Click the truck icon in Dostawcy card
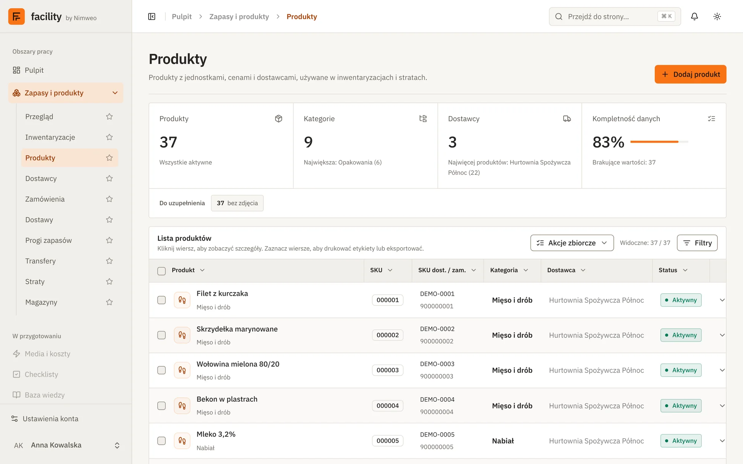This screenshot has height=464, width=743. [x=567, y=118]
